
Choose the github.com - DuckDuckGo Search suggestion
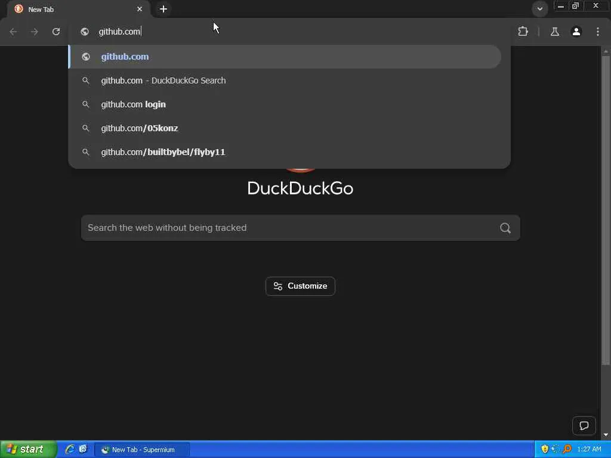point(285,81)
